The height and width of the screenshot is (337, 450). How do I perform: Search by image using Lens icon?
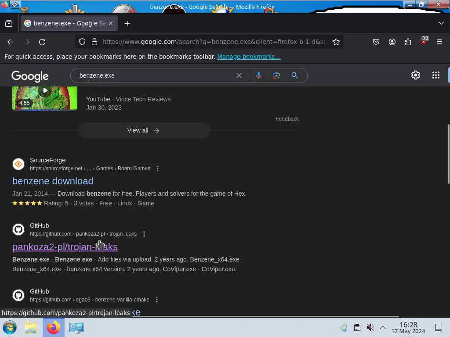pyautogui.click(x=276, y=75)
